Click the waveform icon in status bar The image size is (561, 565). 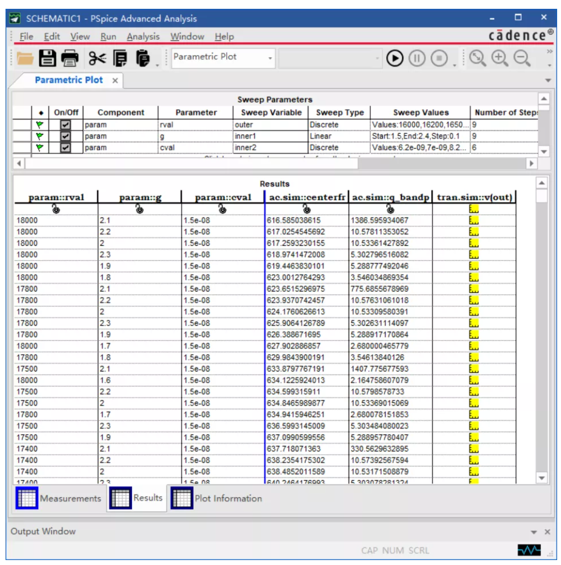click(x=529, y=550)
